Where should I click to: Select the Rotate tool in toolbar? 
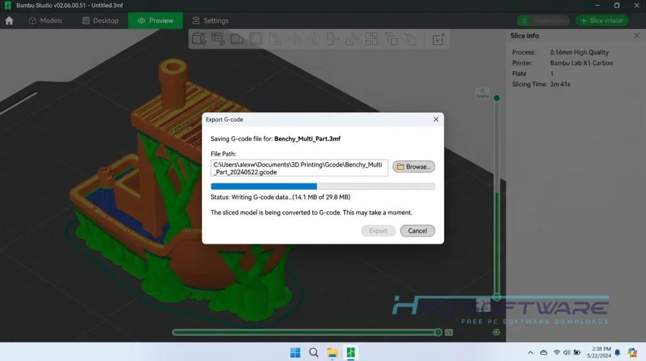click(x=314, y=38)
